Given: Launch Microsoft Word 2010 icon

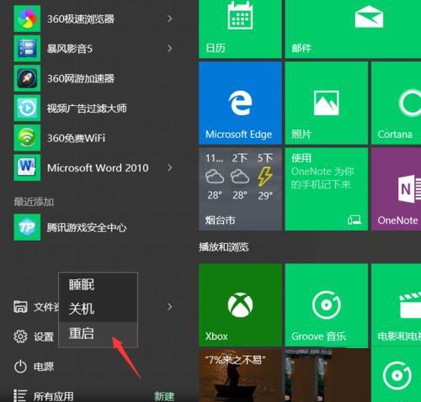Looking at the screenshot, I should coord(27,167).
